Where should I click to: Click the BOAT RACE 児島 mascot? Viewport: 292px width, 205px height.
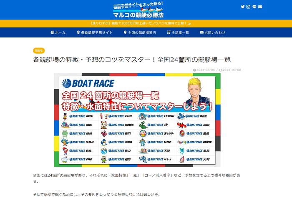point(182,134)
